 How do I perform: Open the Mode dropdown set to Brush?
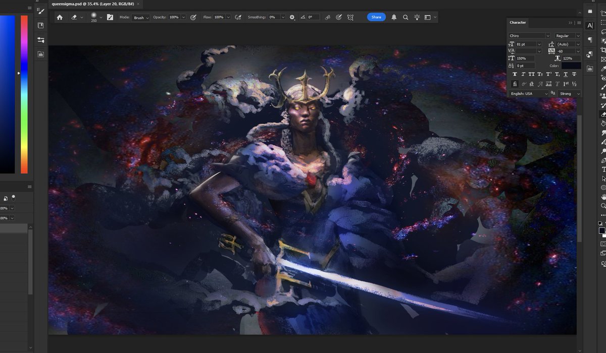coord(140,17)
